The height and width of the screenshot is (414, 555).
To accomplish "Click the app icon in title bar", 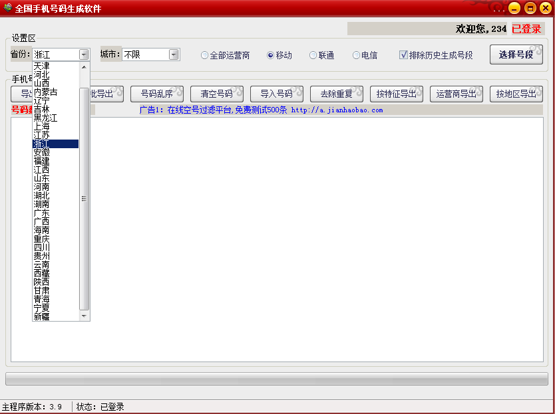I will tap(7, 7).
